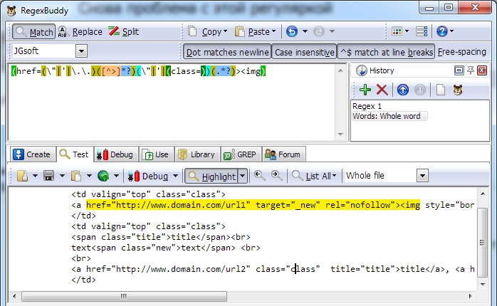Toggle Free-spacing option
The width and height of the screenshot is (497, 306).
pyautogui.click(x=462, y=52)
